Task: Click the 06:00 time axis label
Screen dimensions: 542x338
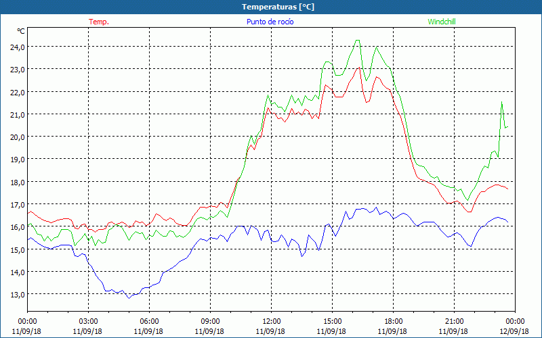Action: 149,322
